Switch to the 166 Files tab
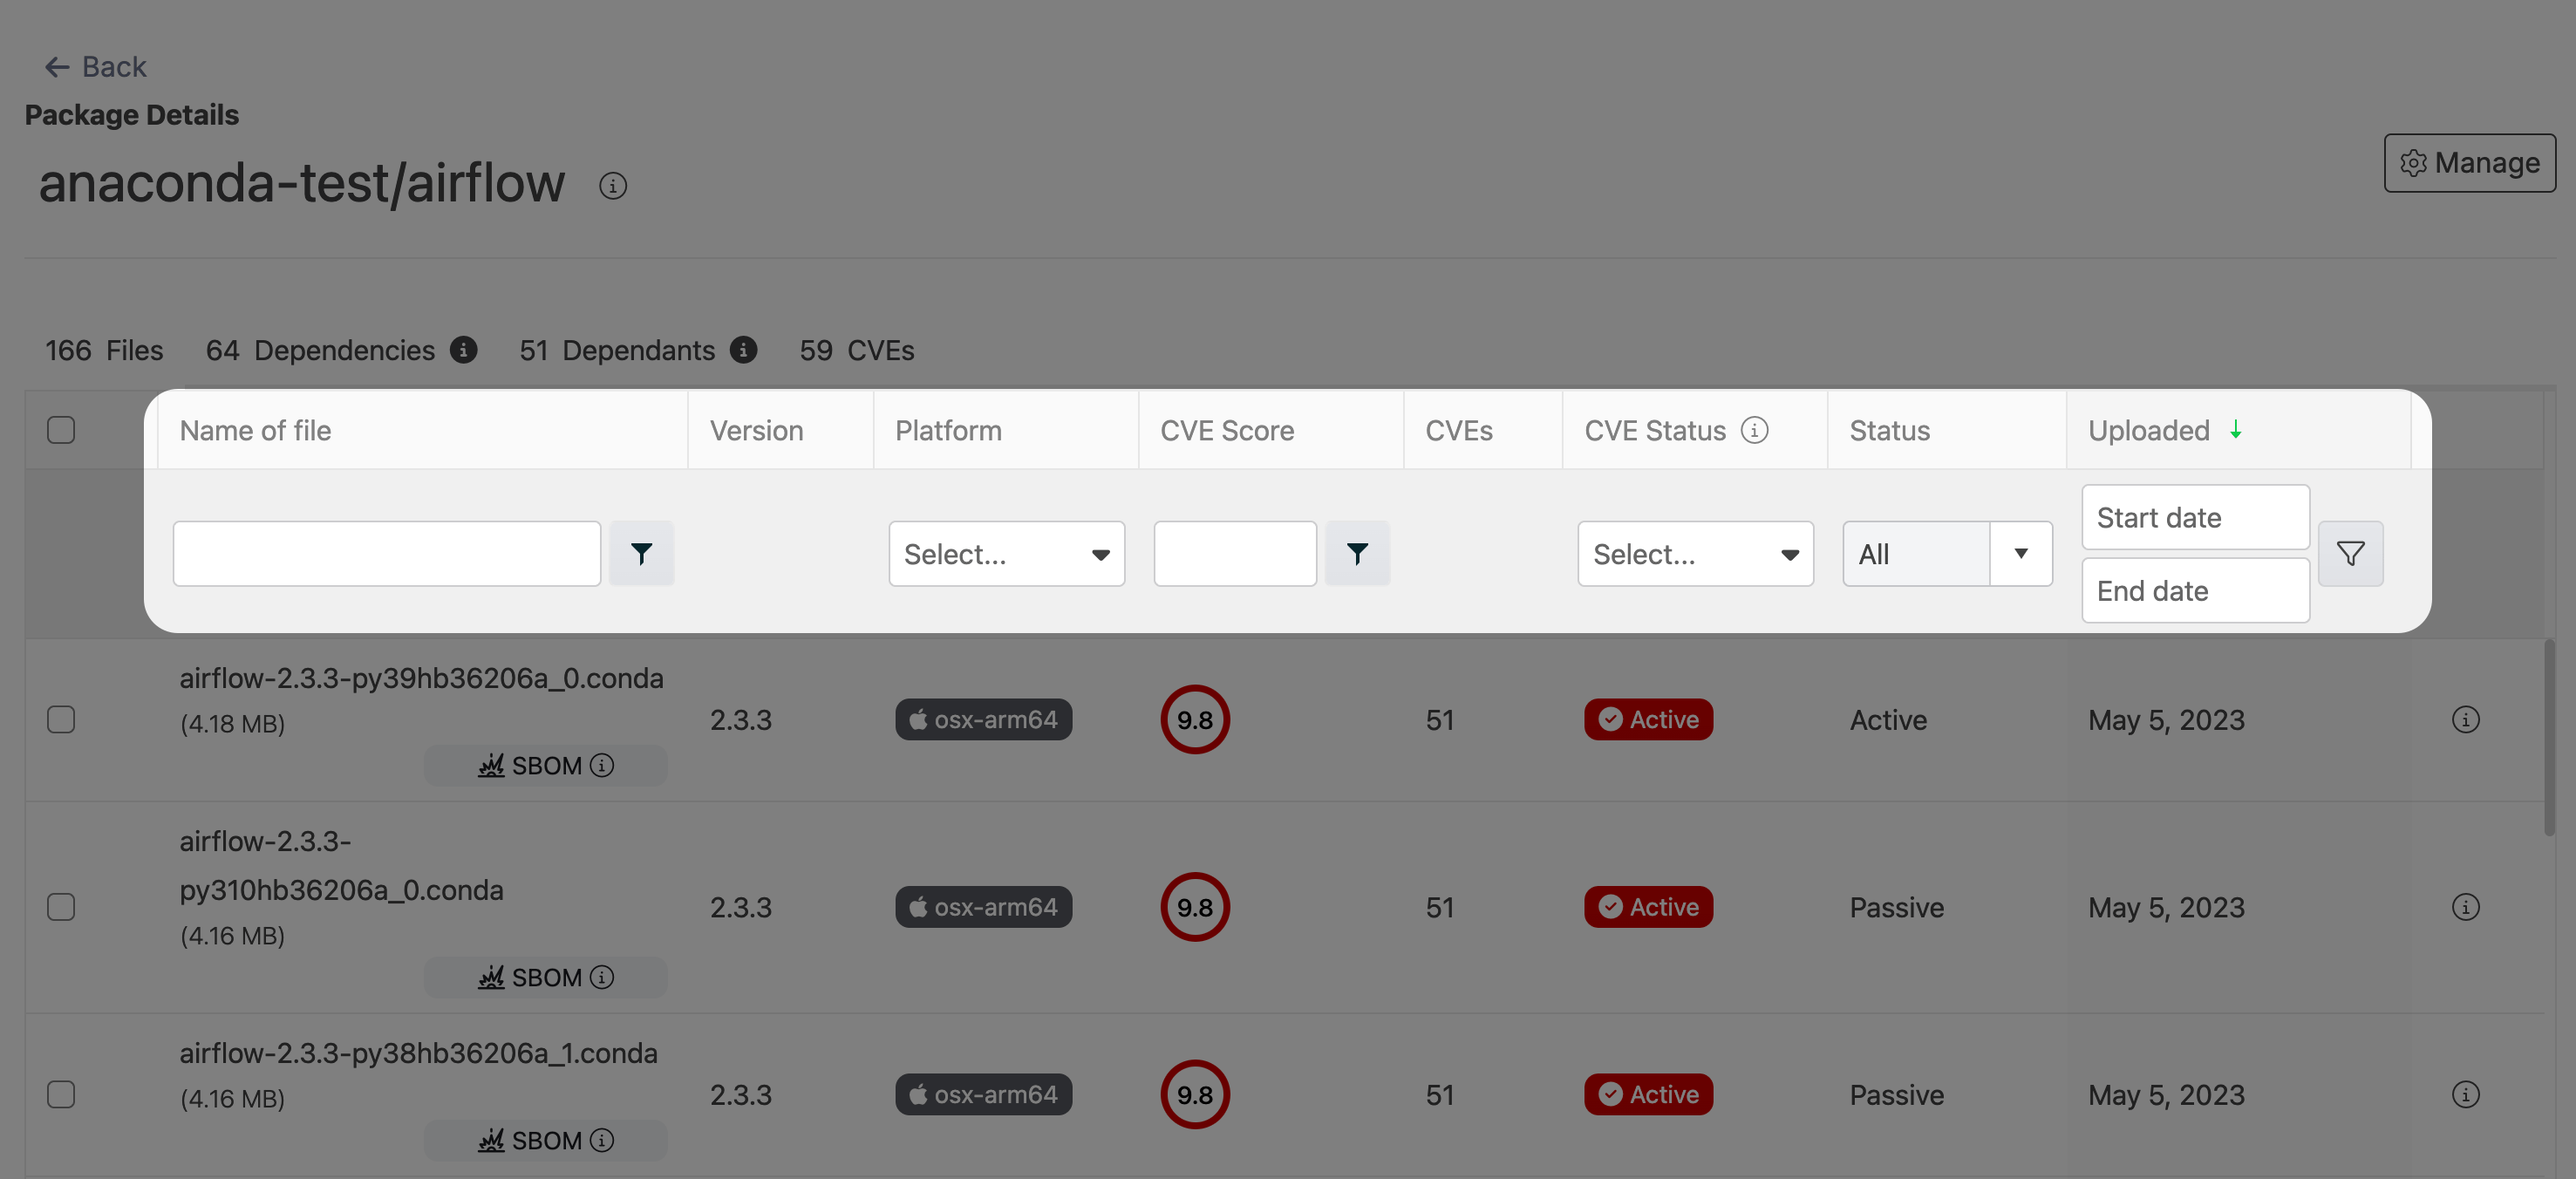 pos(104,350)
